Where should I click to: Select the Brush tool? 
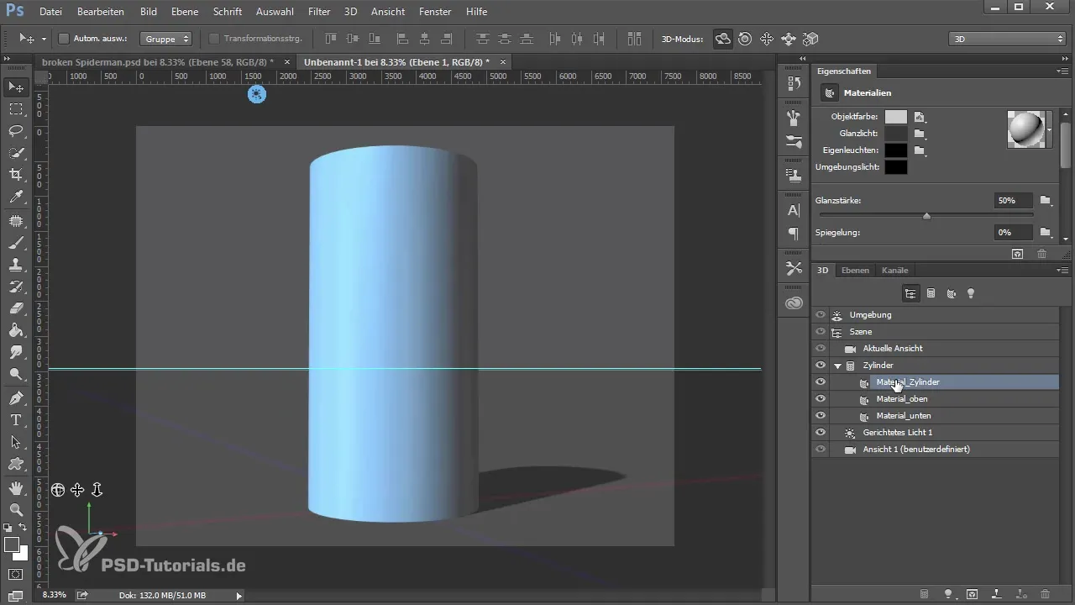point(15,243)
